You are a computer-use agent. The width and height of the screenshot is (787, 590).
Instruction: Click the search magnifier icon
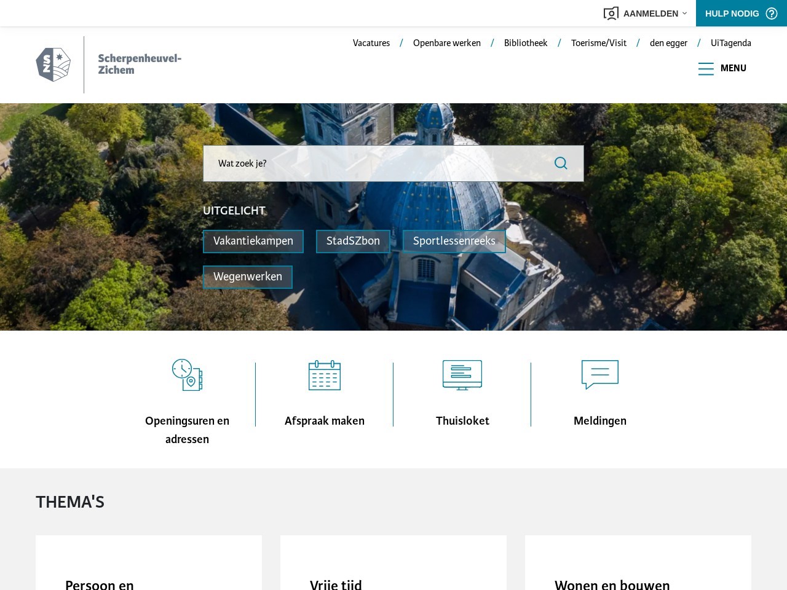pyautogui.click(x=561, y=163)
